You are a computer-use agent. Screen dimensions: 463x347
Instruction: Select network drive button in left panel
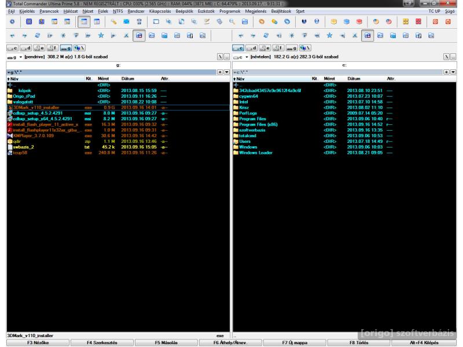pos(79,48)
